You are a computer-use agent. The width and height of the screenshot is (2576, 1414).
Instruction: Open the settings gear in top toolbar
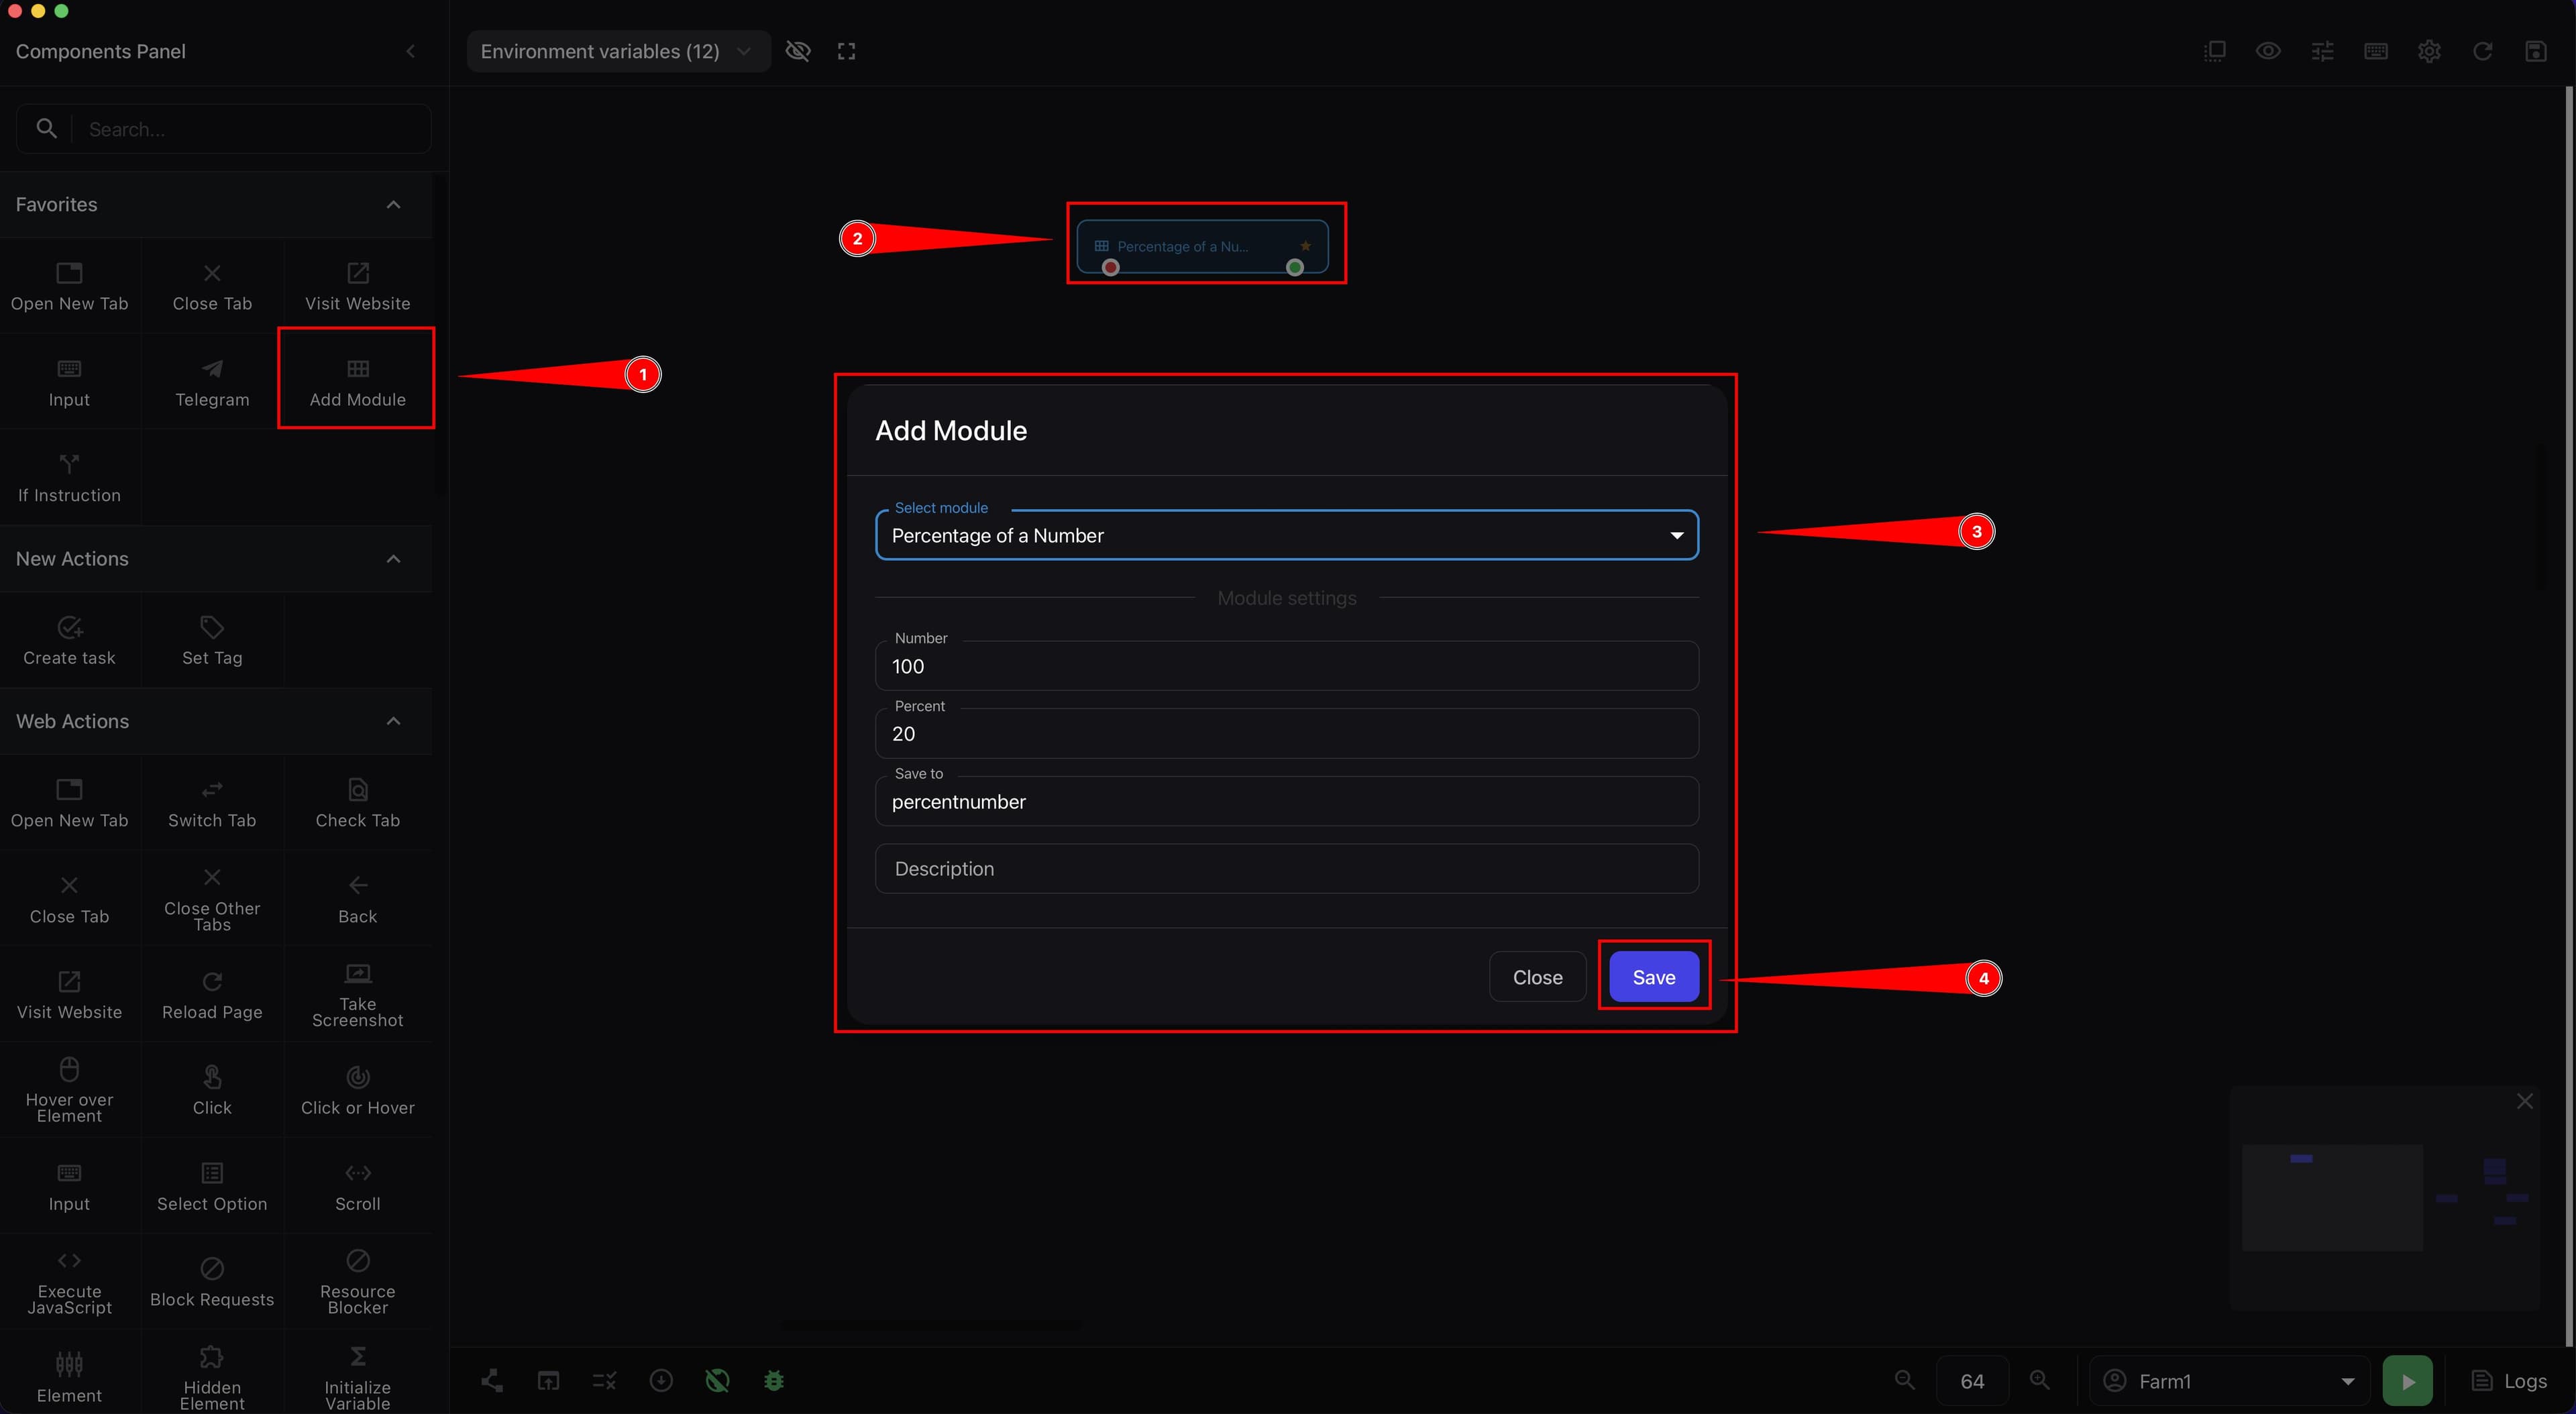2429,51
